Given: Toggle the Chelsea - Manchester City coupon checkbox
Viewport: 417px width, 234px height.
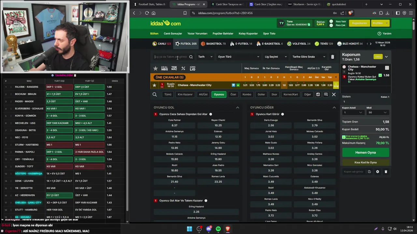Looking at the screenshot, I should [x=387, y=68].
